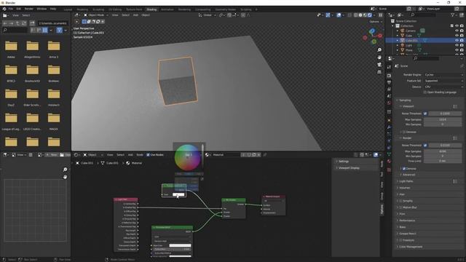Open the Render Engine Cycles dropdown
Viewport: 466px width, 262px height.
pyautogui.click(x=443, y=74)
